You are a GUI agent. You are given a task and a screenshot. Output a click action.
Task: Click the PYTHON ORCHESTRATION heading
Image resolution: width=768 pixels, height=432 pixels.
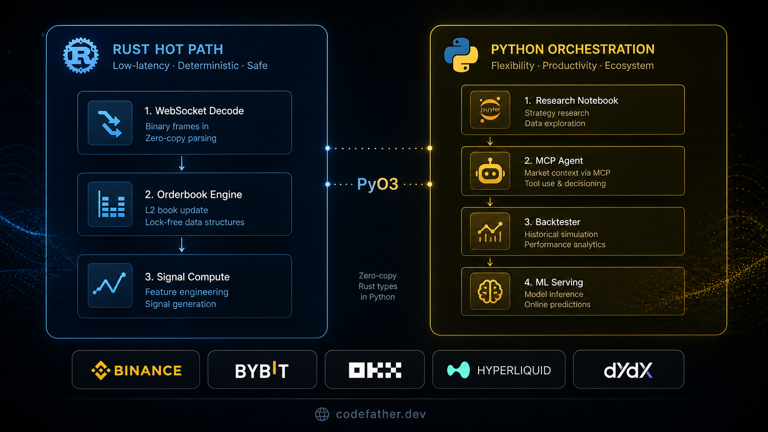click(x=573, y=49)
